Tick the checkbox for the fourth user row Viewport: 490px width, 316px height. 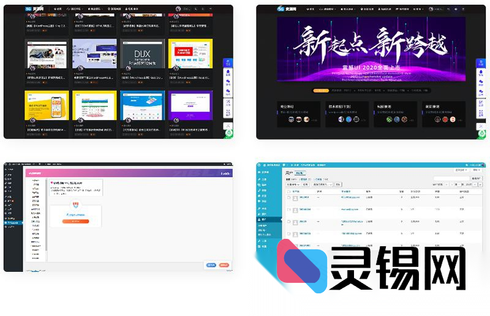click(x=288, y=233)
